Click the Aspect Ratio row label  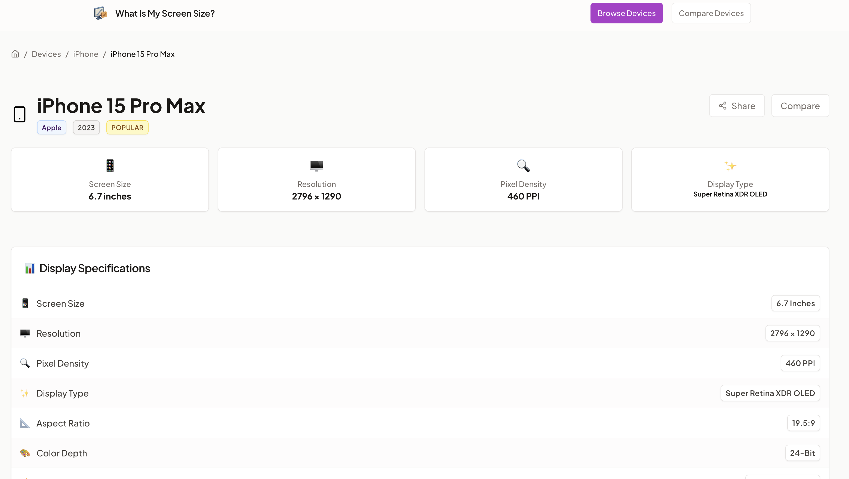click(x=63, y=424)
